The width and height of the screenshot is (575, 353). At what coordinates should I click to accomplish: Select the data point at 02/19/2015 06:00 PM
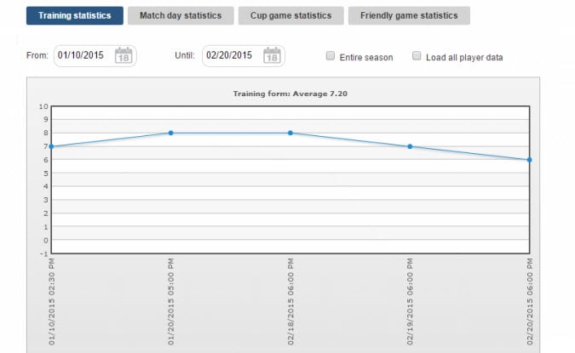[x=410, y=146]
